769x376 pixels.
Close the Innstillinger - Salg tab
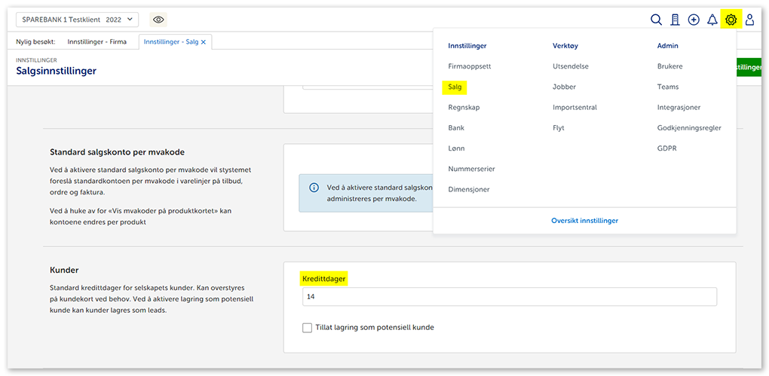(x=204, y=42)
